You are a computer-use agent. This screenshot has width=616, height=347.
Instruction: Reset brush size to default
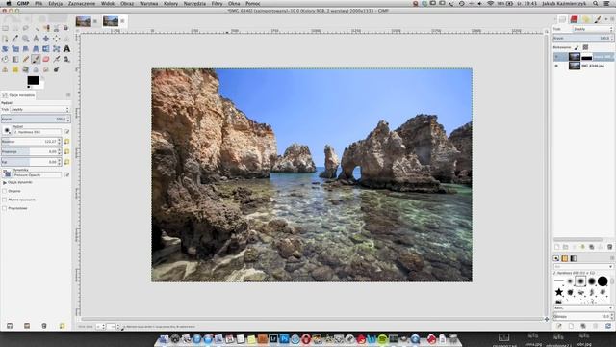(x=66, y=142)
